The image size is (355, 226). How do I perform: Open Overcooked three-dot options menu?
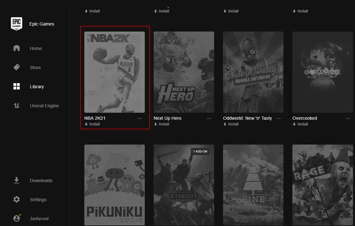[x=348, y=118]
